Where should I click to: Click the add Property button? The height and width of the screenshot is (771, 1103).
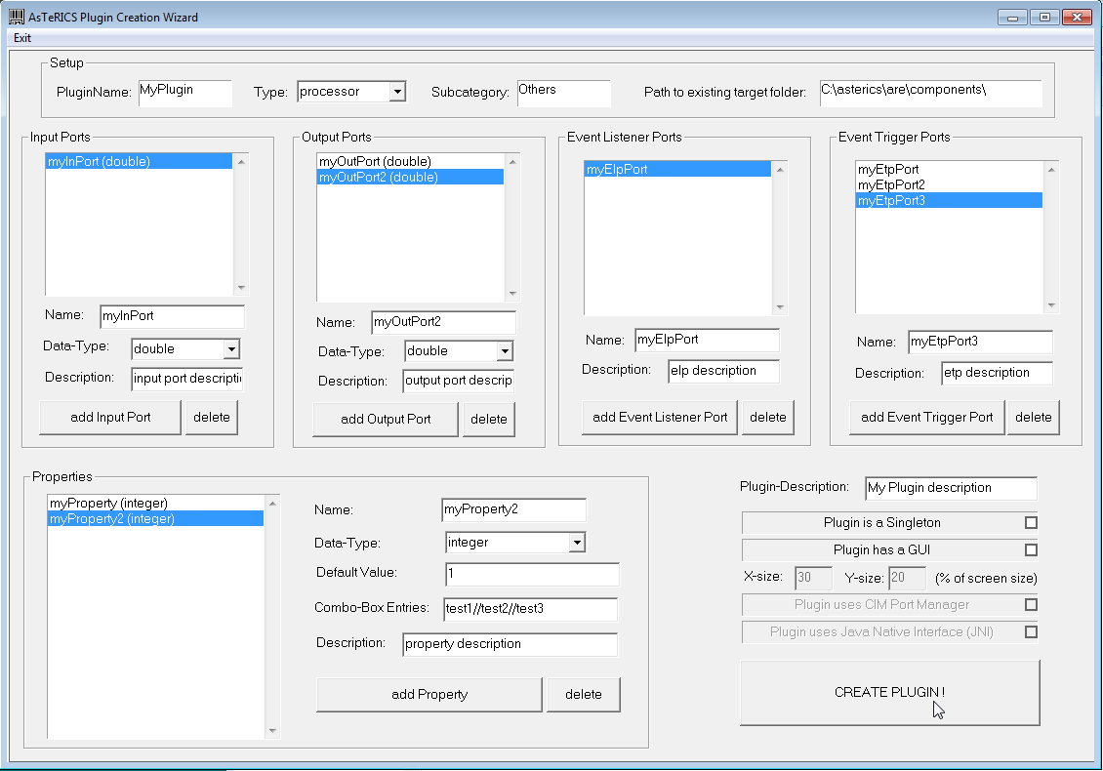click(429, 694)
